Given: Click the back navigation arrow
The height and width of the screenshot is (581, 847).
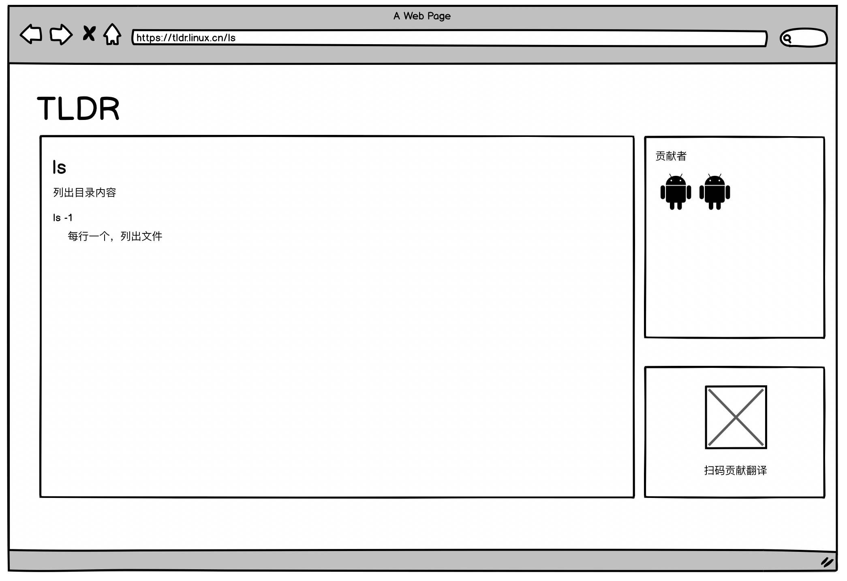Looking at the screenshot, I should (30, 37).
